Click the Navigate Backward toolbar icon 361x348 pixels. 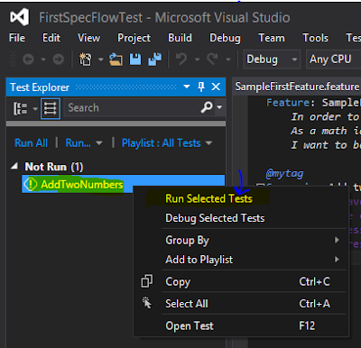click(x=28, y=60)
